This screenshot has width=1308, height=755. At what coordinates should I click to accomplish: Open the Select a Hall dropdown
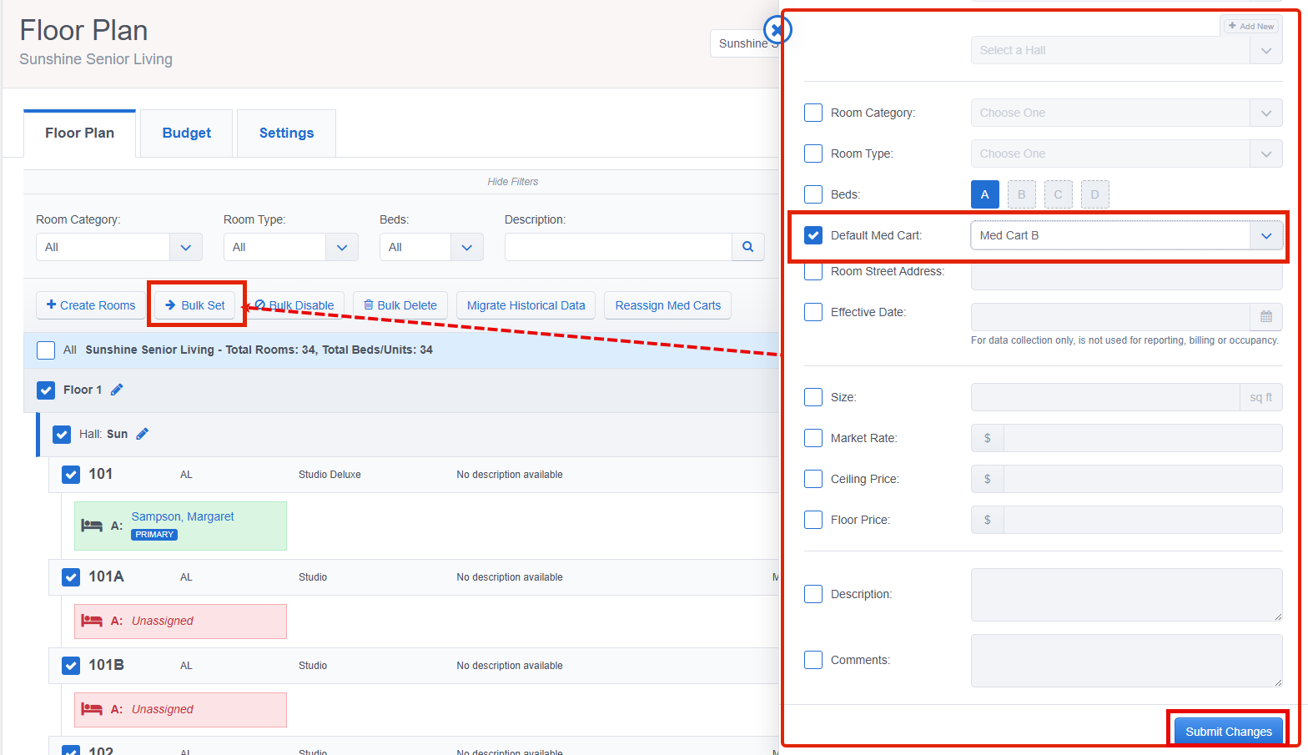pyautogui.click(x=1126, y=50)
